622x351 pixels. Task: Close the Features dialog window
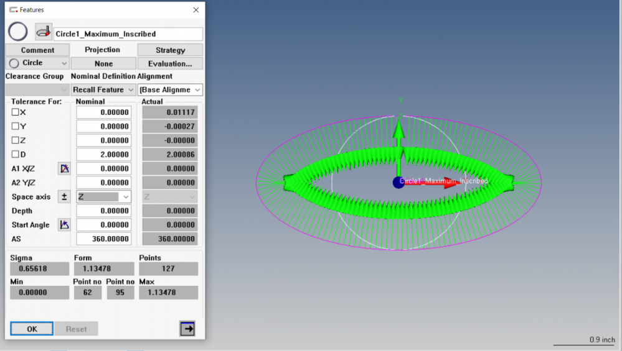click(196, 10)
